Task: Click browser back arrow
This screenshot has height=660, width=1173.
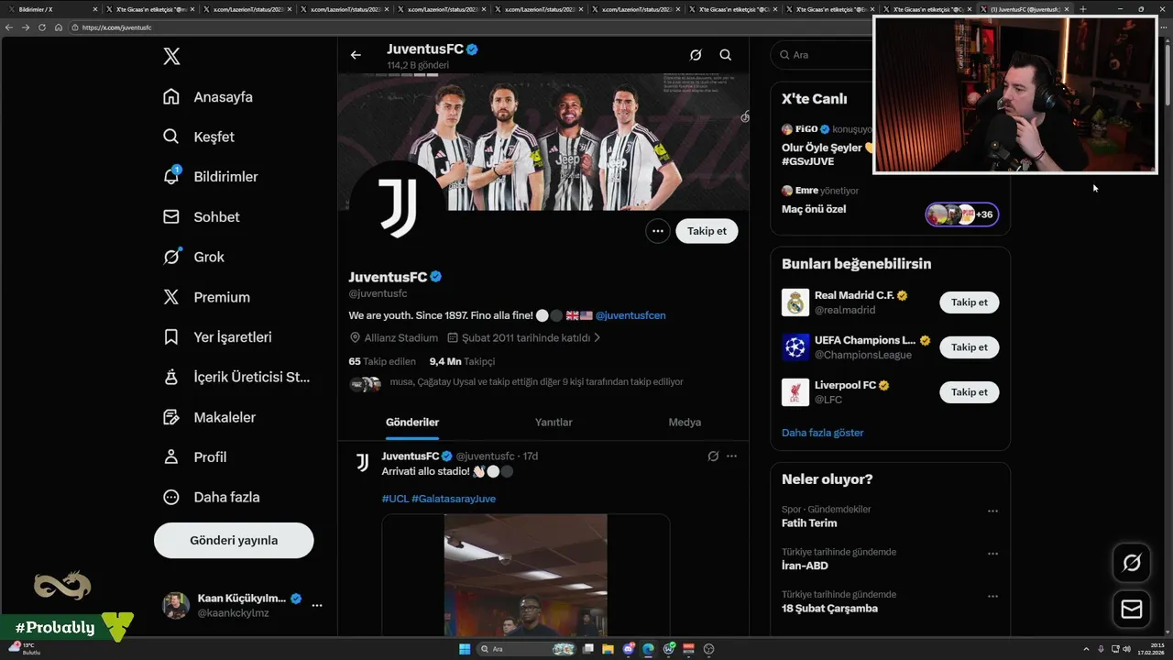Action: (8, 27)
